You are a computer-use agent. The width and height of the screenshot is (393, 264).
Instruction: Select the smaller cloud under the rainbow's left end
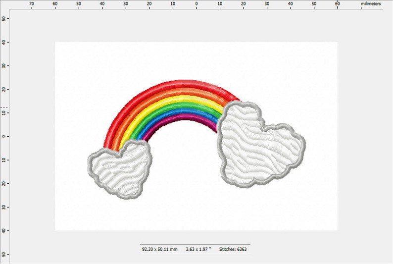[120, 169]
